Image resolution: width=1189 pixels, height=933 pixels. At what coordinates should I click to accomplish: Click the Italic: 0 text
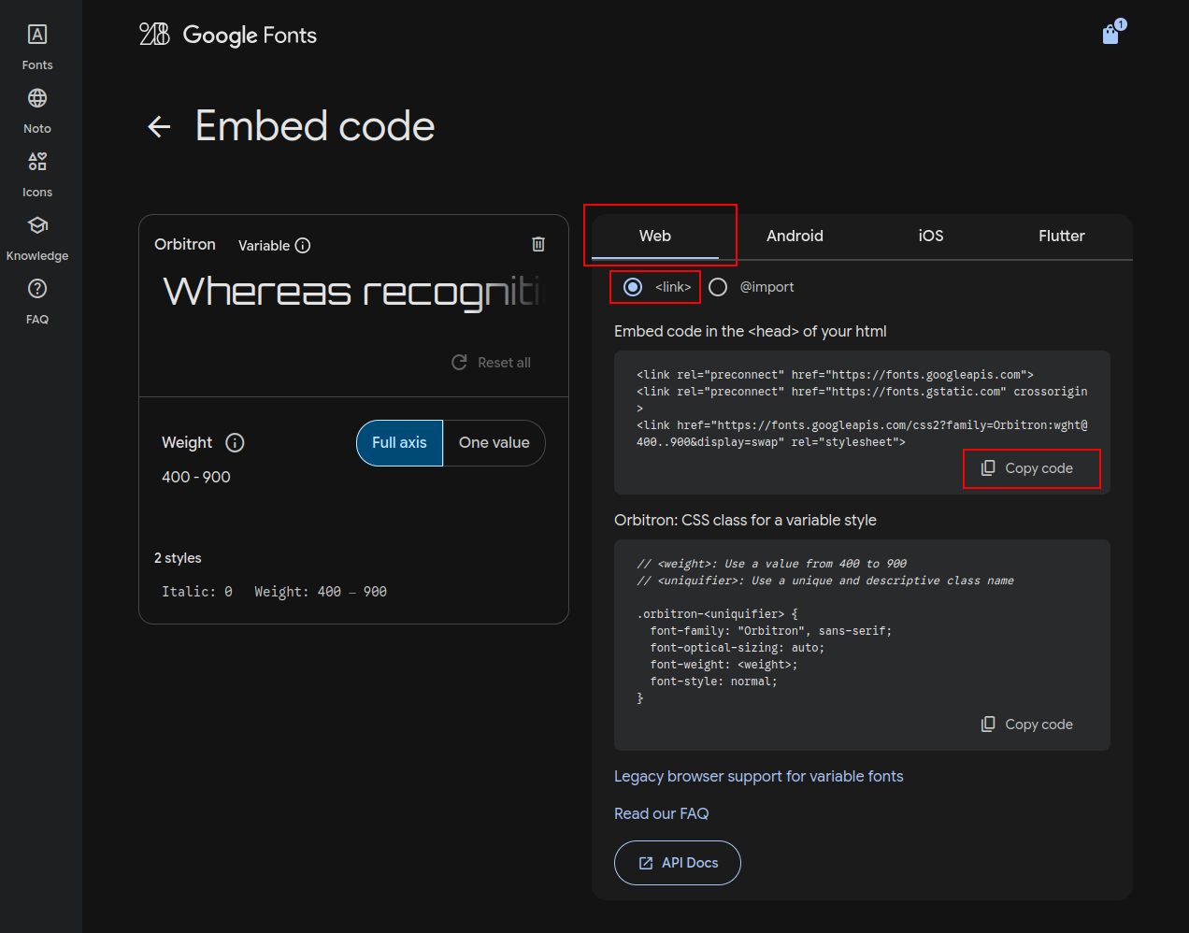197,592
